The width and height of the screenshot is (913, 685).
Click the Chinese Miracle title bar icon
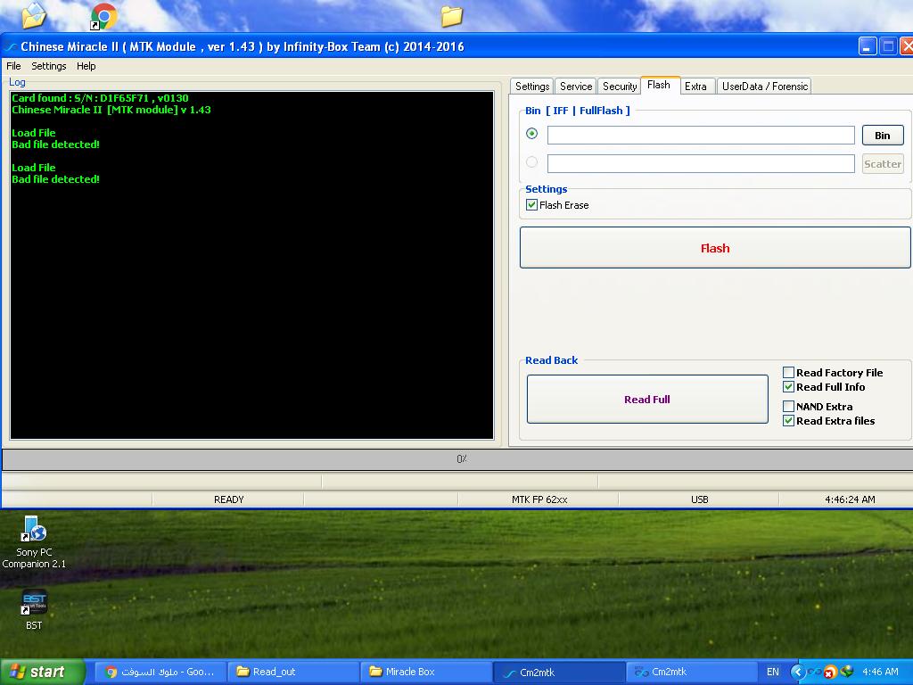click(11, 46)
